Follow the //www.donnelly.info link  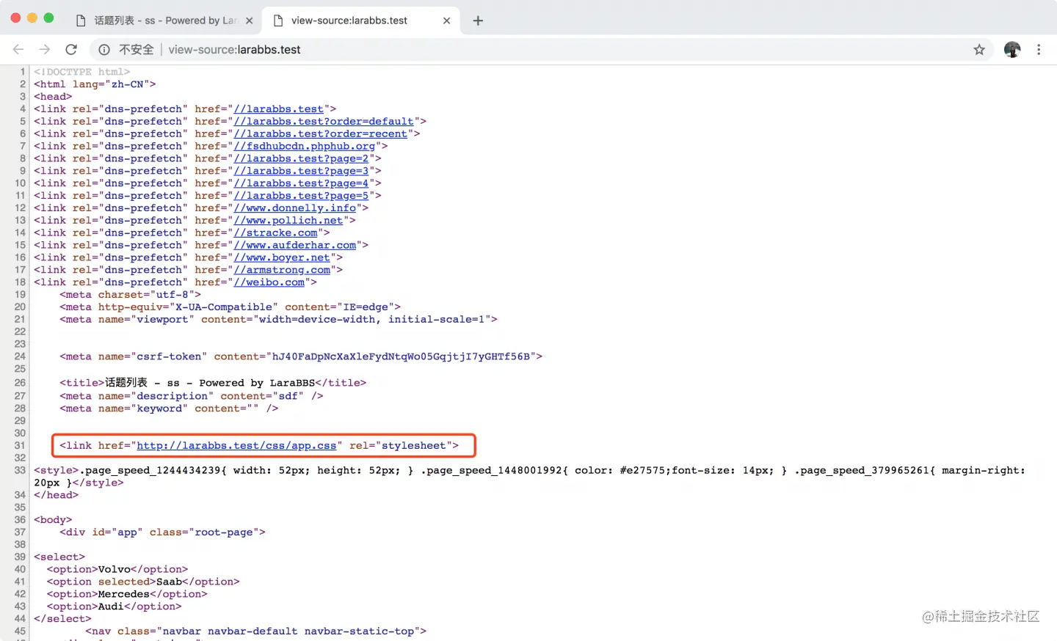point(295,208)
